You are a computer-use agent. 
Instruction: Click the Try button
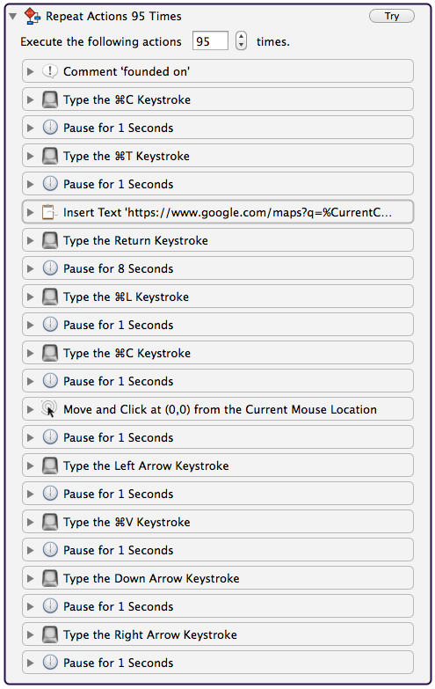point(392,16)
